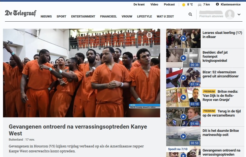Click the De Telegraaf logo
Image resolution: width=246 pixels, height=157 pixels.
20,13
